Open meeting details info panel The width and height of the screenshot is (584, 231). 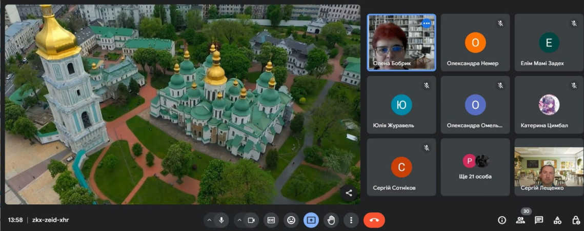click(502, 220)
